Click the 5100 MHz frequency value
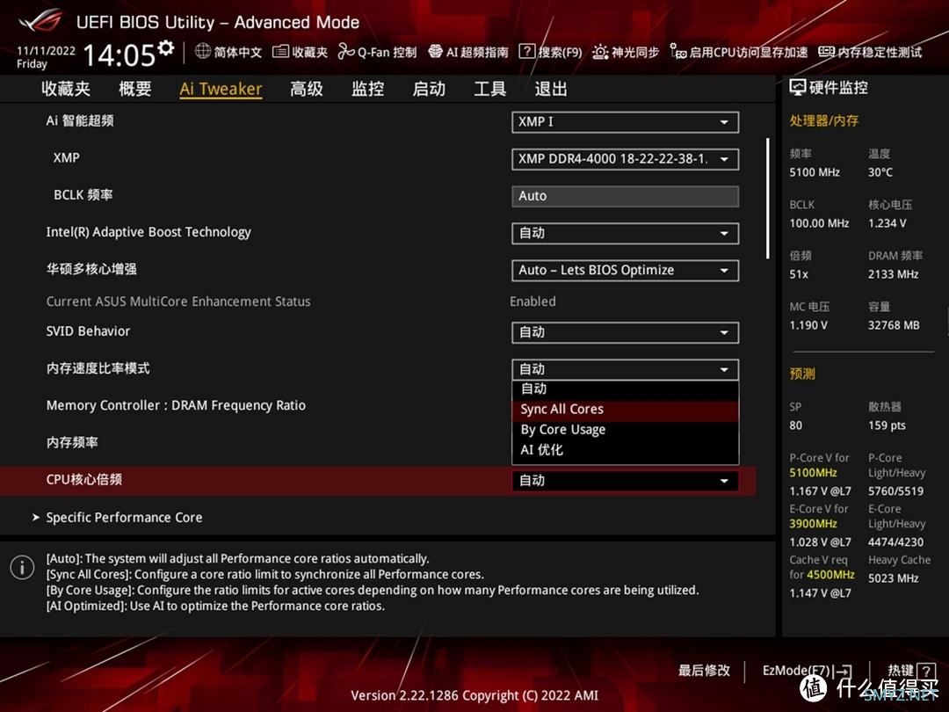The width and height of the screenshot is (949, 712). pos(815,172)
